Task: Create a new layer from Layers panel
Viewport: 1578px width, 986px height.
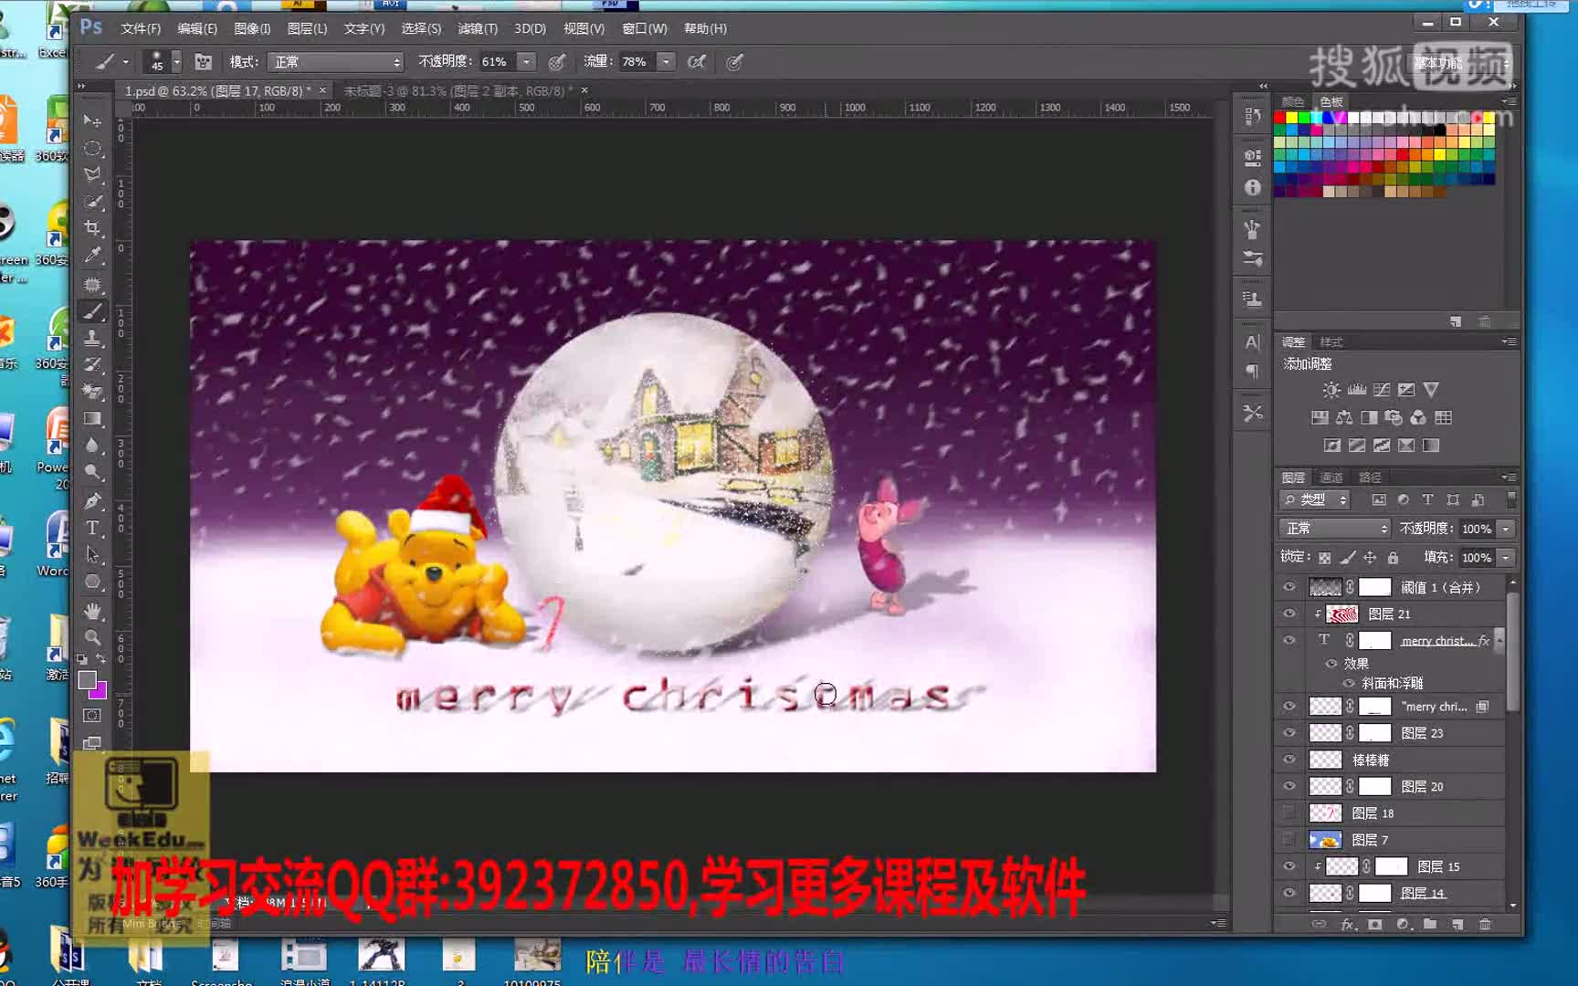Action: (1457, 924)
